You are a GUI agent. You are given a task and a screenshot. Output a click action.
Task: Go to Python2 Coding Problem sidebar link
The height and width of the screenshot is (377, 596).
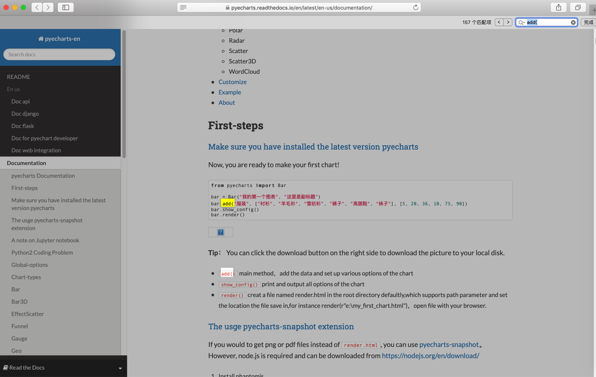click(42, 252)
